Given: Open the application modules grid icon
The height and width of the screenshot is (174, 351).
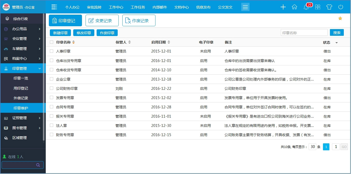Looking at the screenshot, I should (x=318, y=7).
